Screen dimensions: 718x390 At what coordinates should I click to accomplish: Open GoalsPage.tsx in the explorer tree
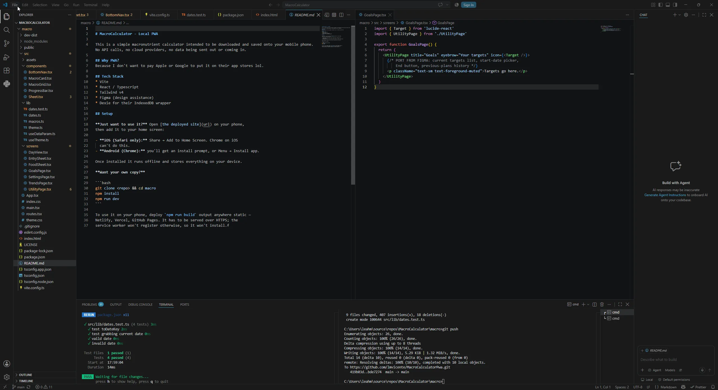click(x=40, y=171)
